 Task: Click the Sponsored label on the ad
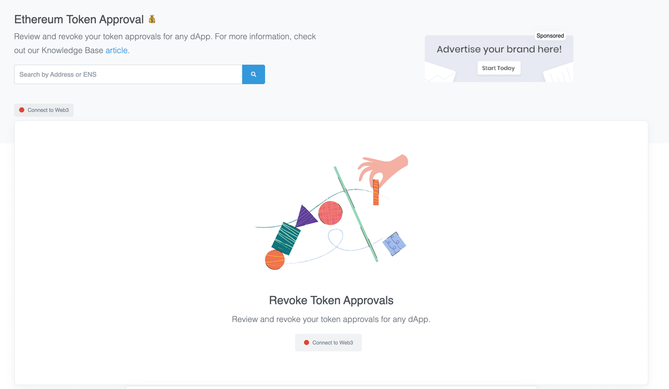tap(550, 36)
